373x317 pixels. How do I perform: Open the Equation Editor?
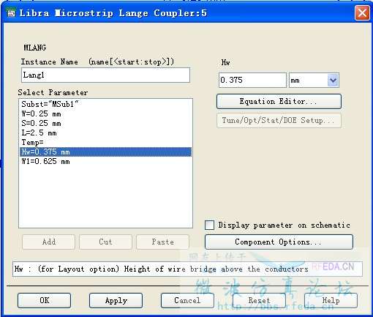click(x=279, y=101)
